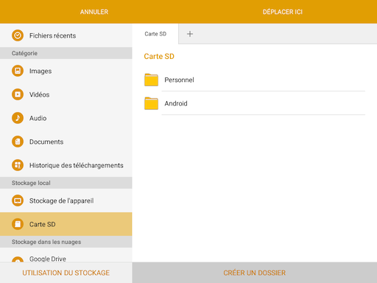Open Google Drive label
Image resolution: width=377 pixels, height=283 pixels.
coord(48,259)
